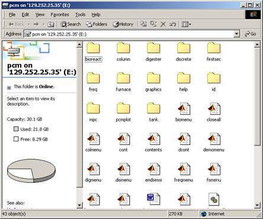Open the bioreact folder

[x=93, y=51]
